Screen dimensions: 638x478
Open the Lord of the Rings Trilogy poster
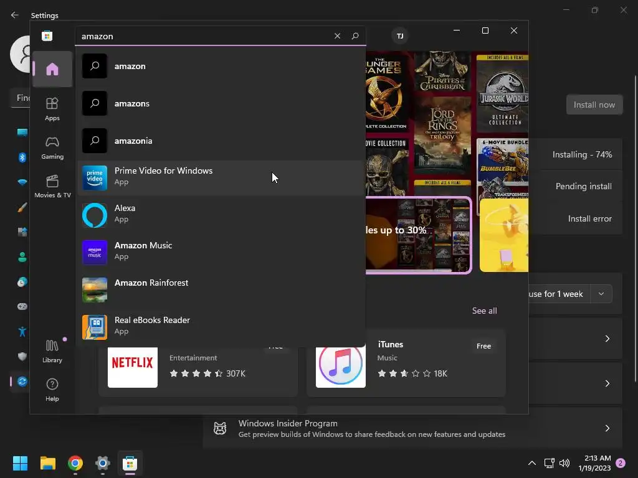coord(442,136)
